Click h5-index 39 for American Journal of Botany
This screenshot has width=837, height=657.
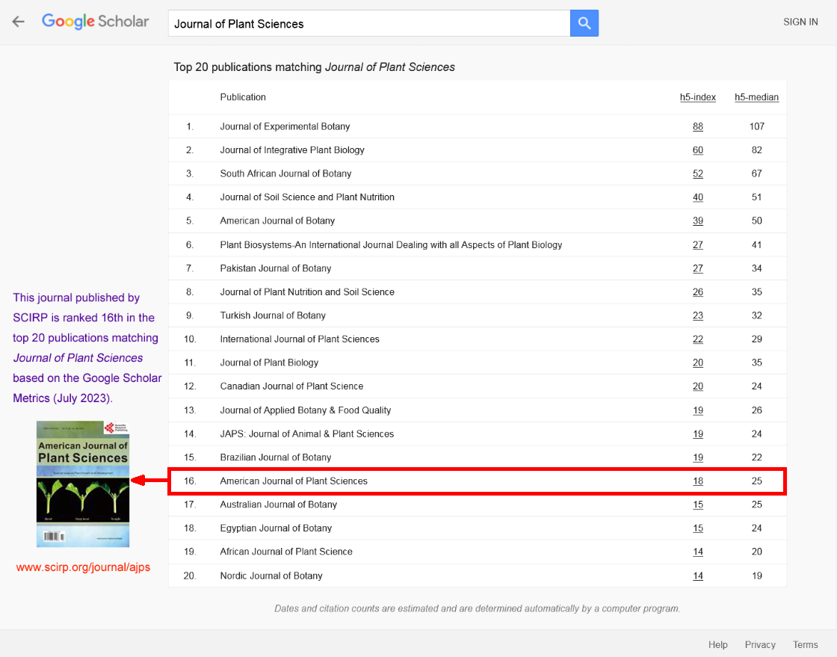click(x=697, y=221)
